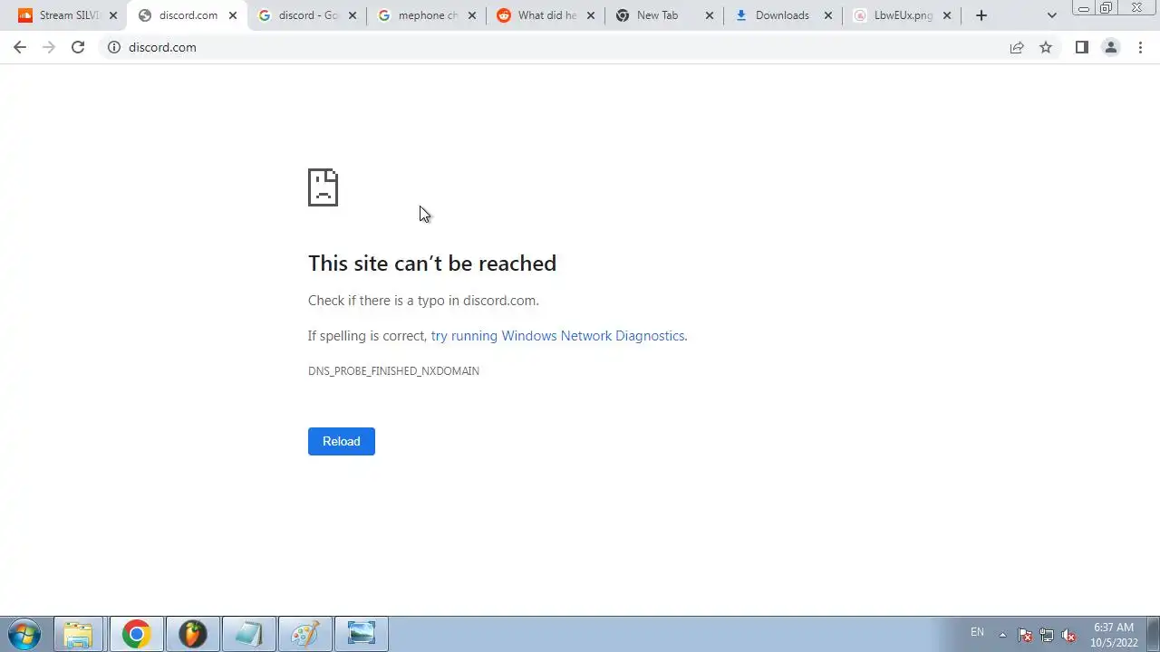Click the browser Forward arrow
Screen dimensions: 1160x652
point(49,47)
